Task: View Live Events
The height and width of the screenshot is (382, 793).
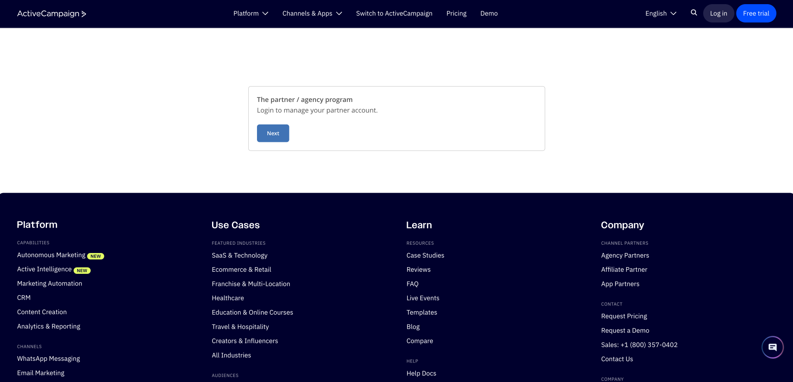Action: pos(423,298)
